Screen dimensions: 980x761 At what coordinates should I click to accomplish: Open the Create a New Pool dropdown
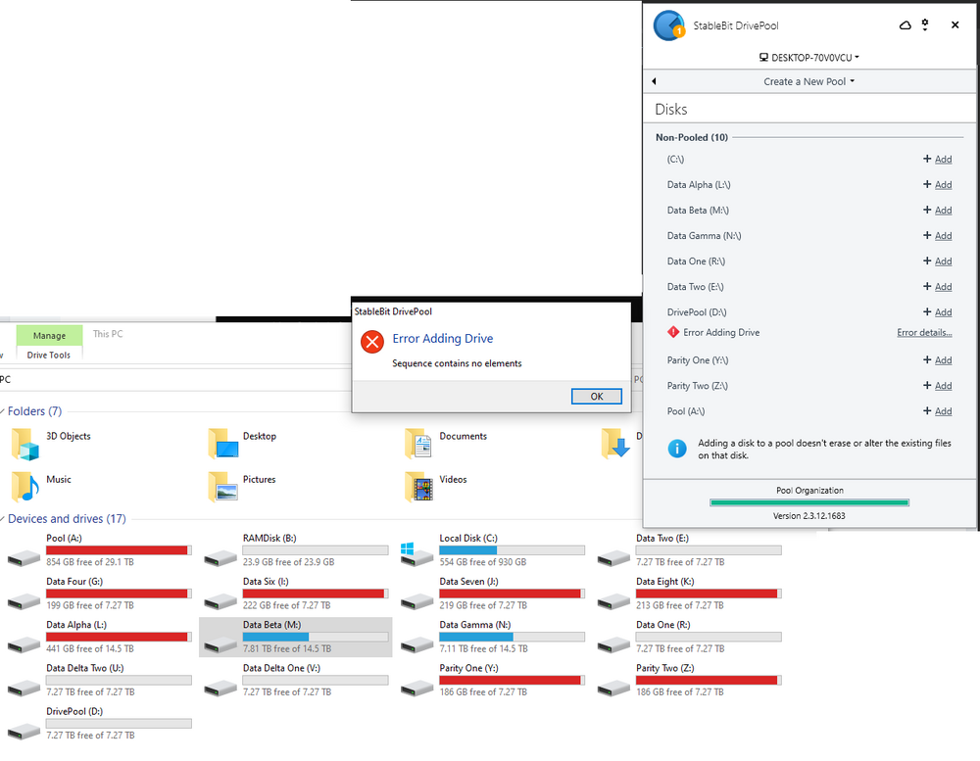coord(808,81)
